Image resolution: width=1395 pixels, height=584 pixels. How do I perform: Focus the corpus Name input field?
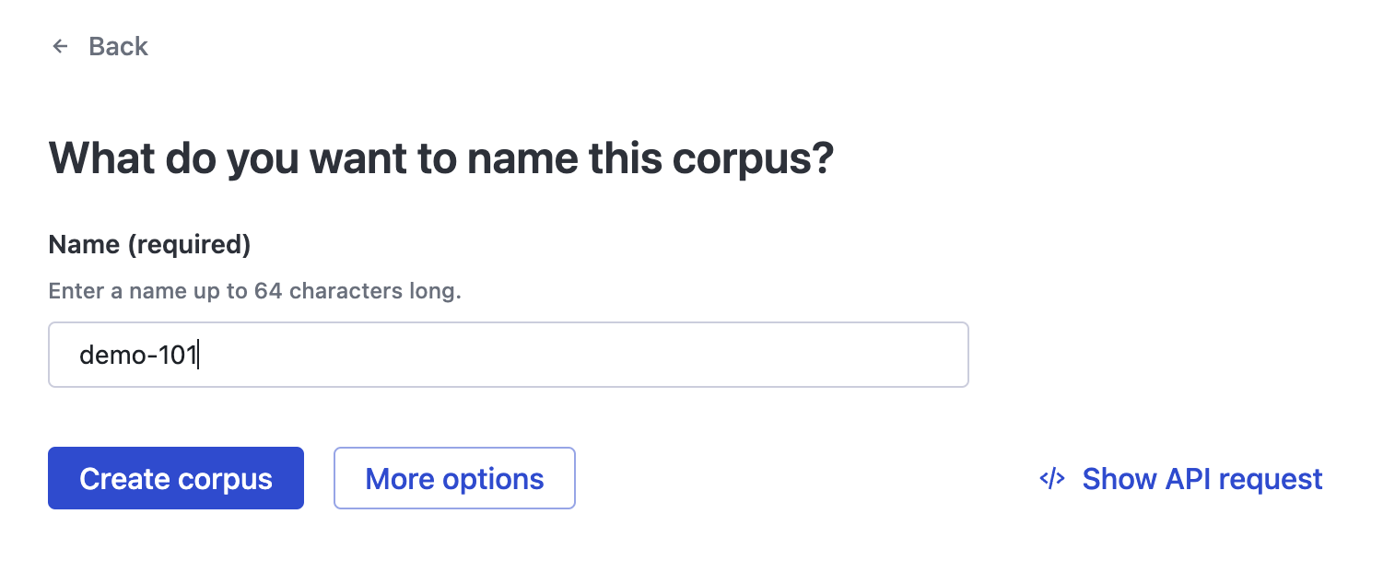point(508,355)
